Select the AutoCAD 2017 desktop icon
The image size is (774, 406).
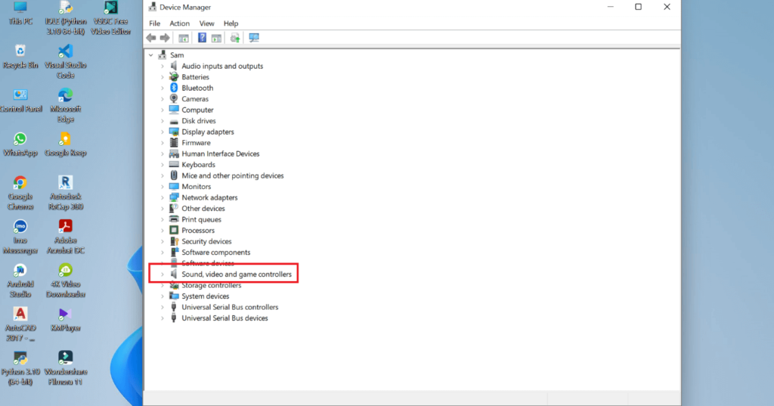click(x=20, y=324)
